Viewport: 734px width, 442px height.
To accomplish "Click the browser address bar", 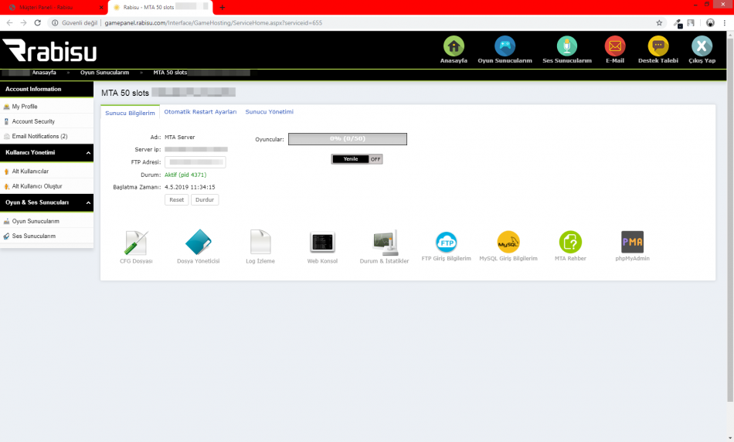I will (x=355, y=22).
